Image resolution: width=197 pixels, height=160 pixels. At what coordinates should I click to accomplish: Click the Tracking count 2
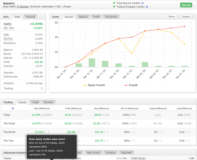(42, 88)
